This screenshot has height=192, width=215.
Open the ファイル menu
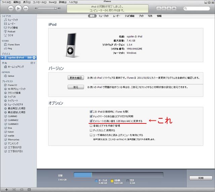pyautogui.click(x=6, y=2)
